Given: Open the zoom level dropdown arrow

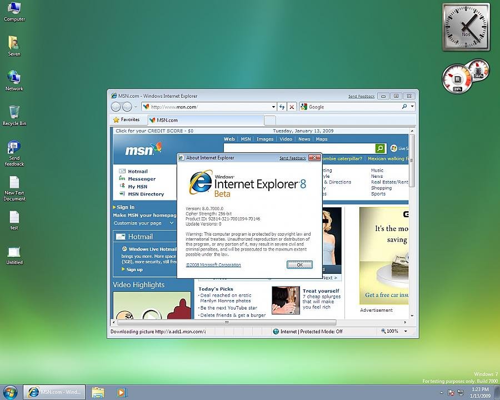Looking at the screenshot, I should click(x=406, y=331).
